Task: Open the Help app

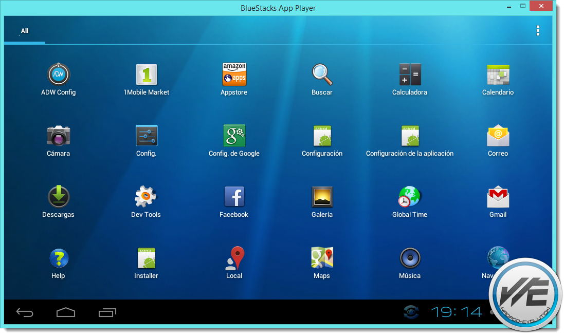Action: (59, 258)
